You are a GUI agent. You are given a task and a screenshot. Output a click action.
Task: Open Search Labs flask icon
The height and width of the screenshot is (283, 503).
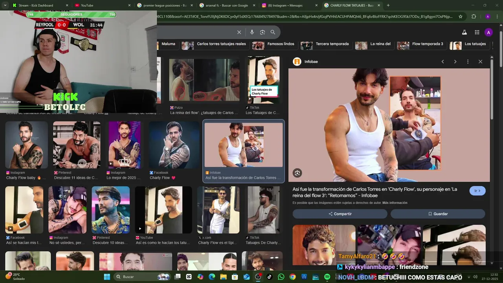(x=464, y=32)
